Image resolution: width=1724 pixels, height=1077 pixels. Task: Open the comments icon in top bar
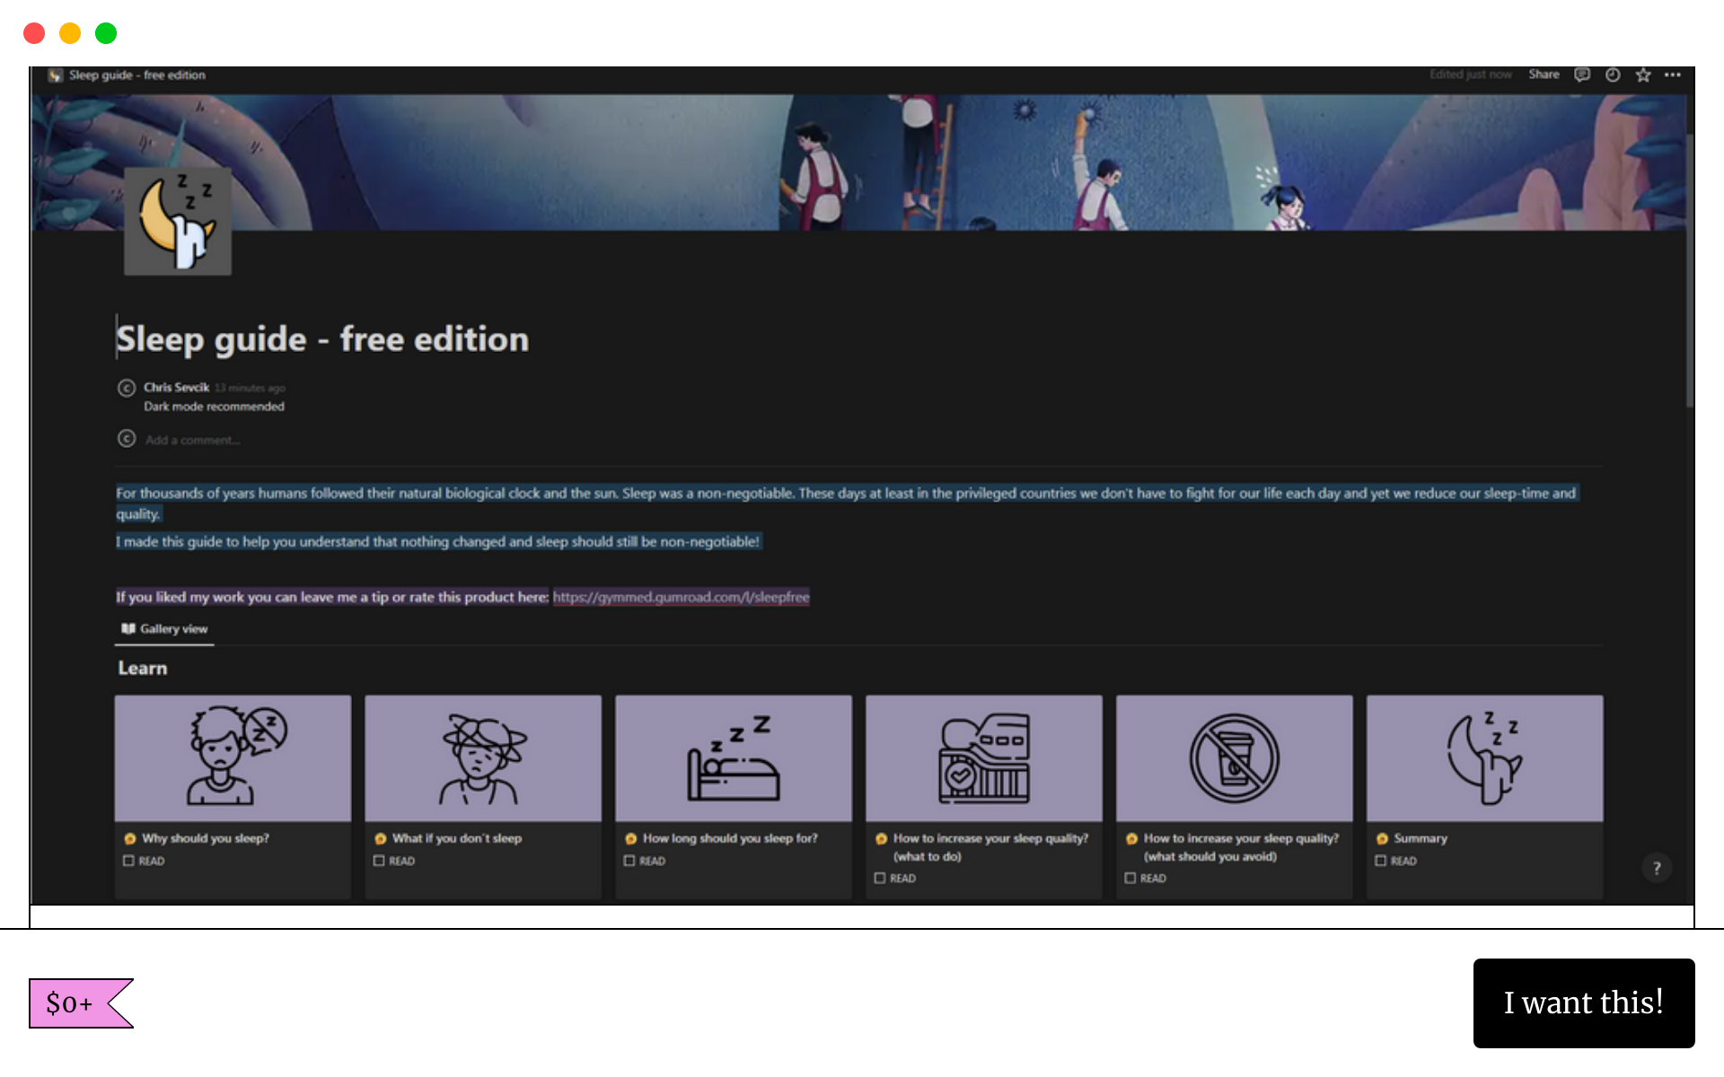click(x=1582, y=74)
